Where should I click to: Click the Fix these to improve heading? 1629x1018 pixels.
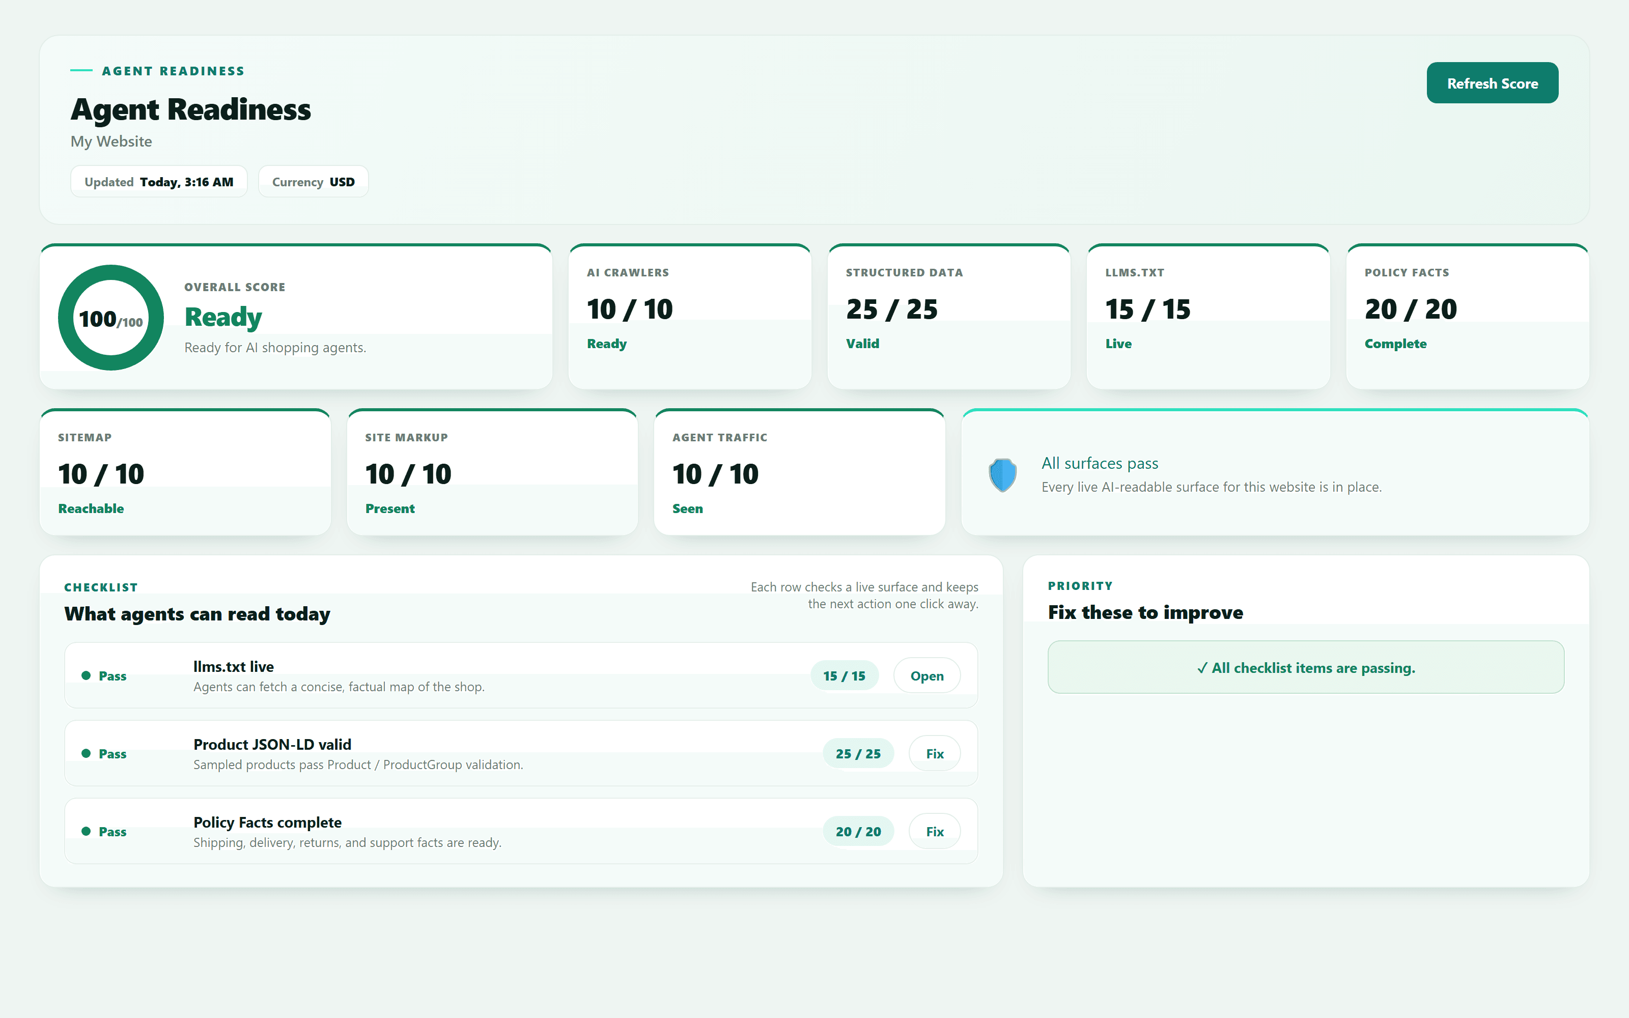click(1145, 613)
